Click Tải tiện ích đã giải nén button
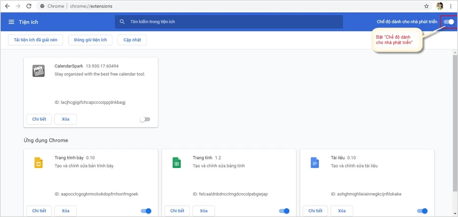The width and height of the screenshot is (458, 217). point(36,40)
